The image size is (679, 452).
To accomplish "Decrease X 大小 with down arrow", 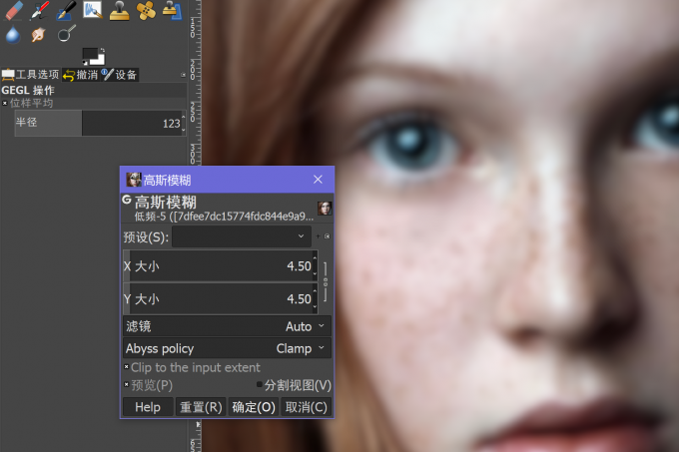I will click(x=315, y=273).
